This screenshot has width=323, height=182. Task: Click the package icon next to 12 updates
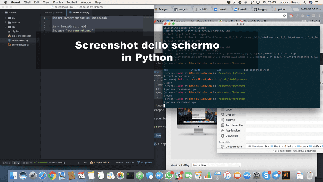click(138, 162)
